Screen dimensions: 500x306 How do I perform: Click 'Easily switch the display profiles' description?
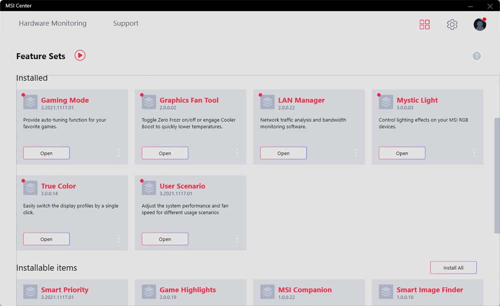point(70,209)
